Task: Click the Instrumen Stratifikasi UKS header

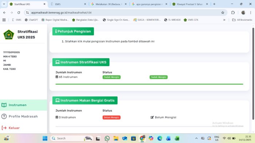Action: (81, 62)
